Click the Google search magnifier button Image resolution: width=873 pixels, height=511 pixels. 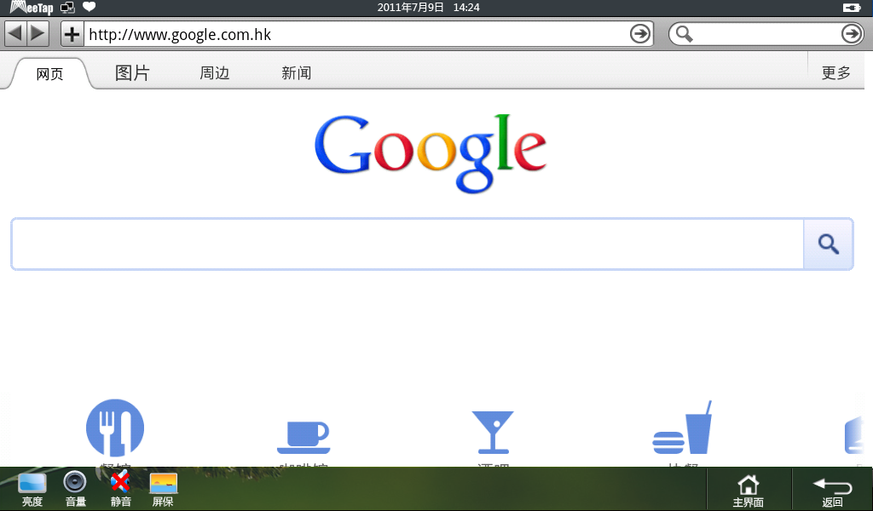[x=829, y=244]
